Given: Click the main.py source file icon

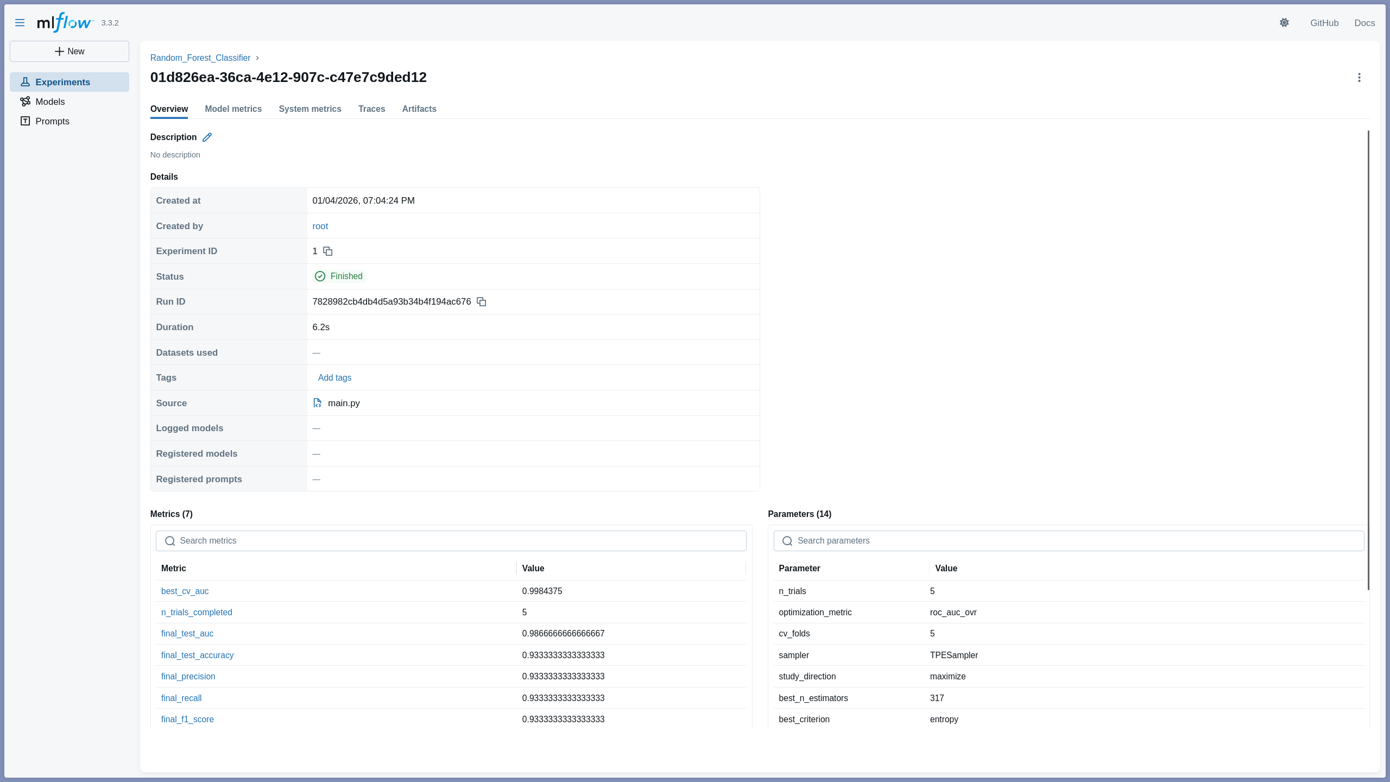Looking at the screenshot, I should click(318, 403).
